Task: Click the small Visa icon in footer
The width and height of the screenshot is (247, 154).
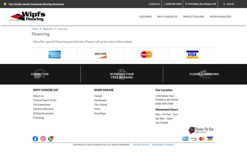Action: [210, 139]
